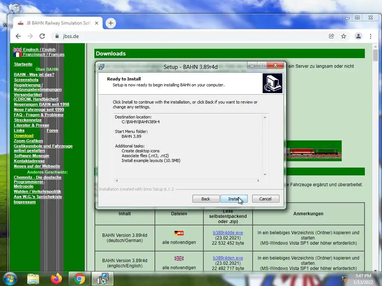Launch Firefox from taskbar

click(56, 279)
